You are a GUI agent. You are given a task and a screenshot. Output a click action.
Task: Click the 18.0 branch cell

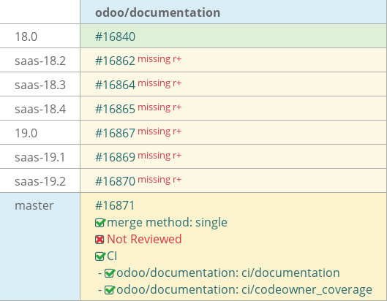pos(40,37)
